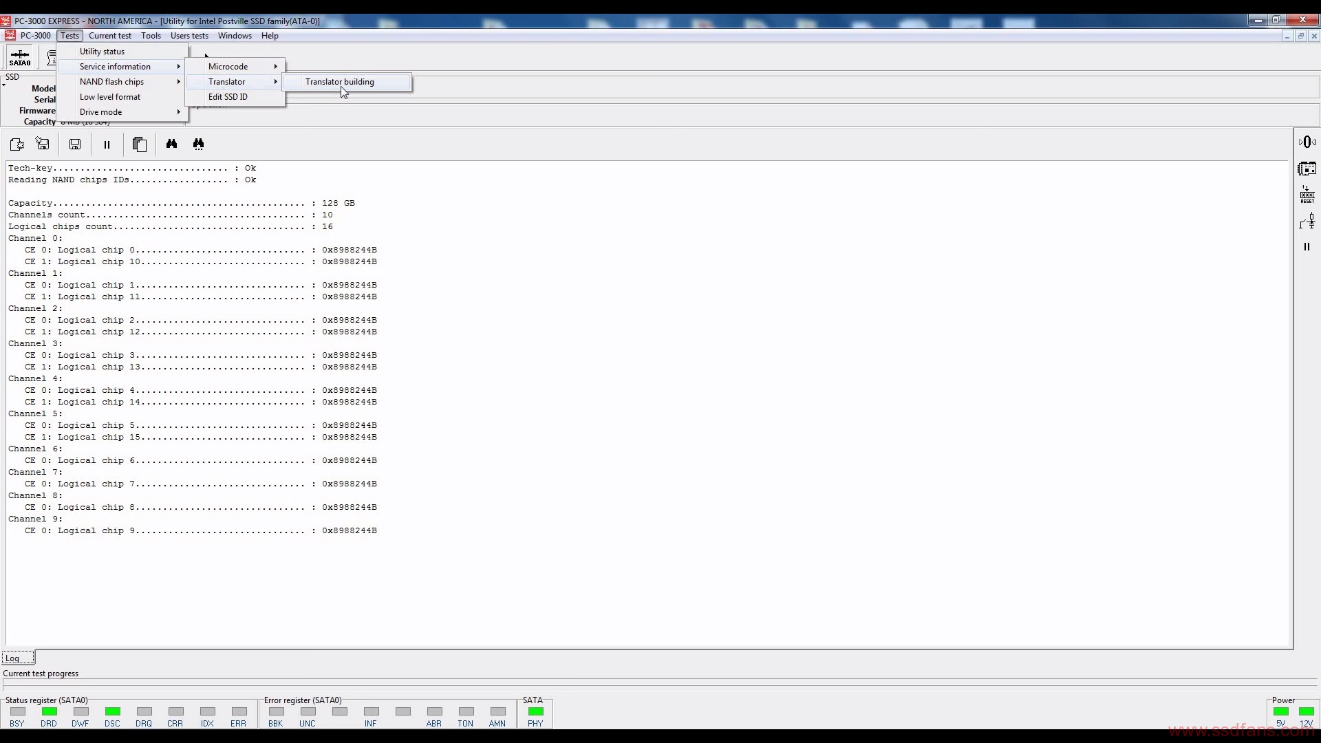Open the Users tests menu
The image size is (1321, 743).
point(189,36)
